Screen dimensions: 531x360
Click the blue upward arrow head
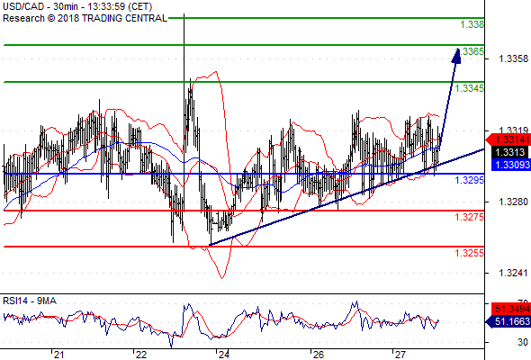click(x=456, y=56)
